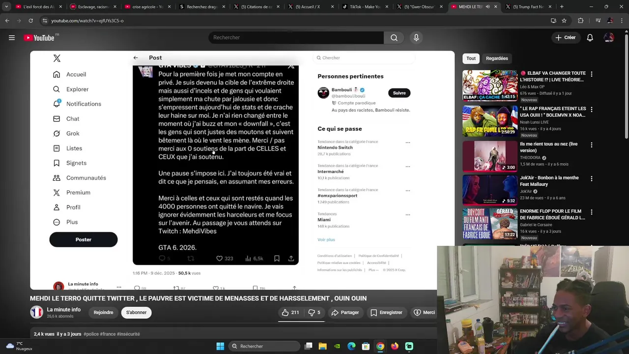
Task: Focus the YouTube Rechercher search field
Action: (x=296, y=37)
